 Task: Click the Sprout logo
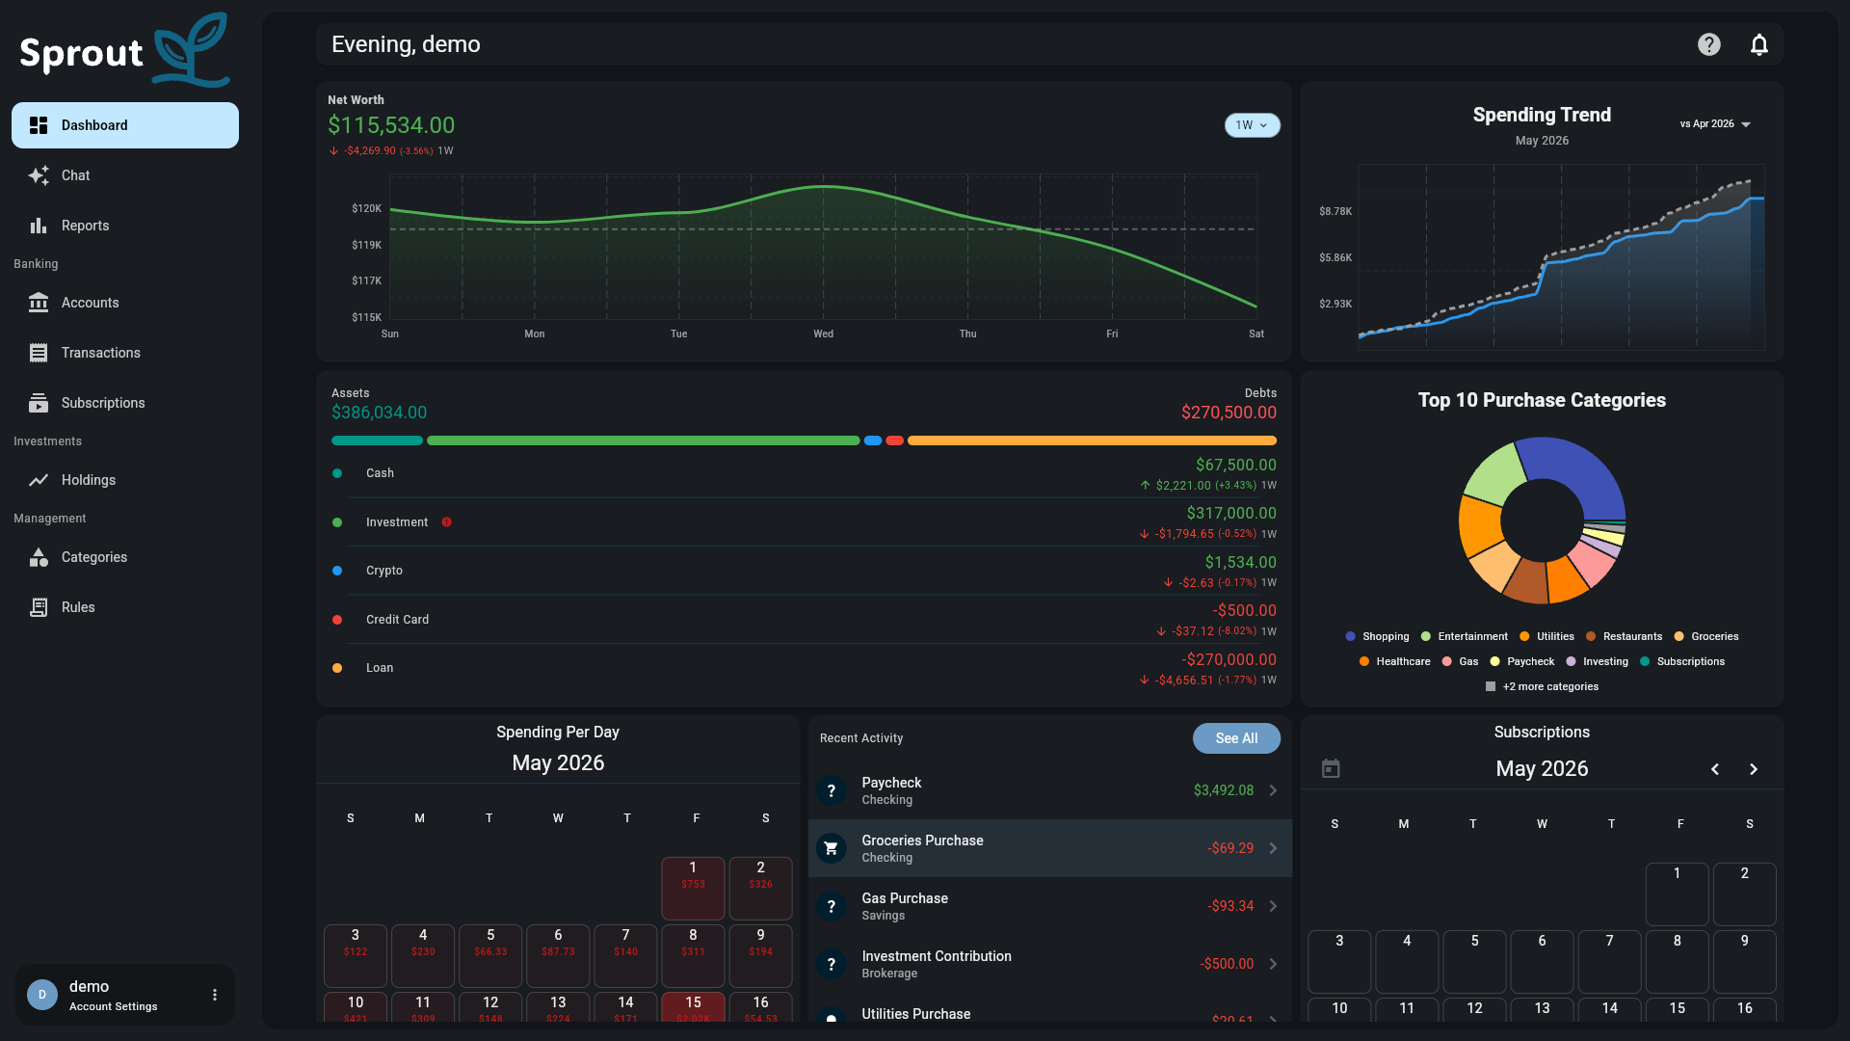point(125,50)
